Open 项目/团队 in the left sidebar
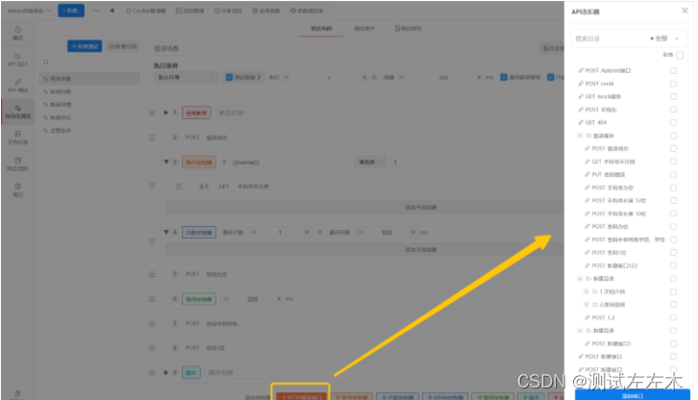698x400 pixels. click(18, 163)
